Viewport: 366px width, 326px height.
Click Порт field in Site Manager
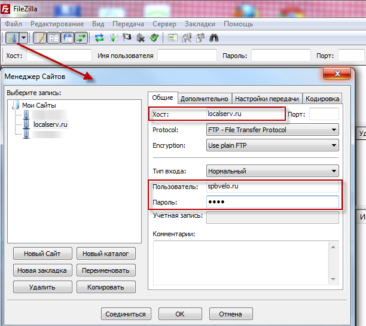pos(324,114)
